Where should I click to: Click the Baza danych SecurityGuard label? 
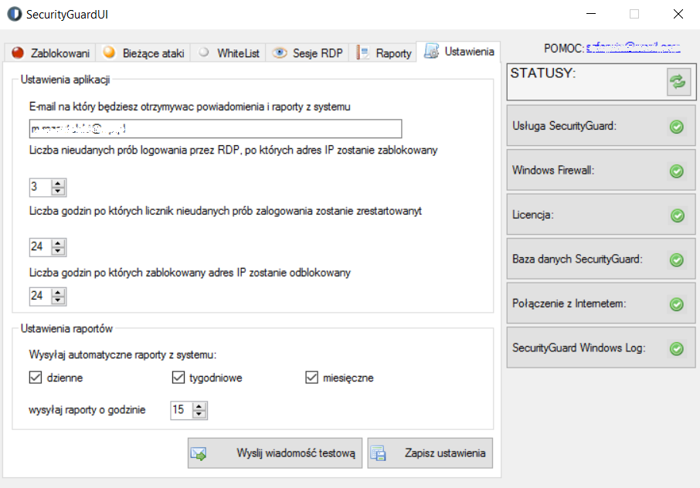(577, 259)
